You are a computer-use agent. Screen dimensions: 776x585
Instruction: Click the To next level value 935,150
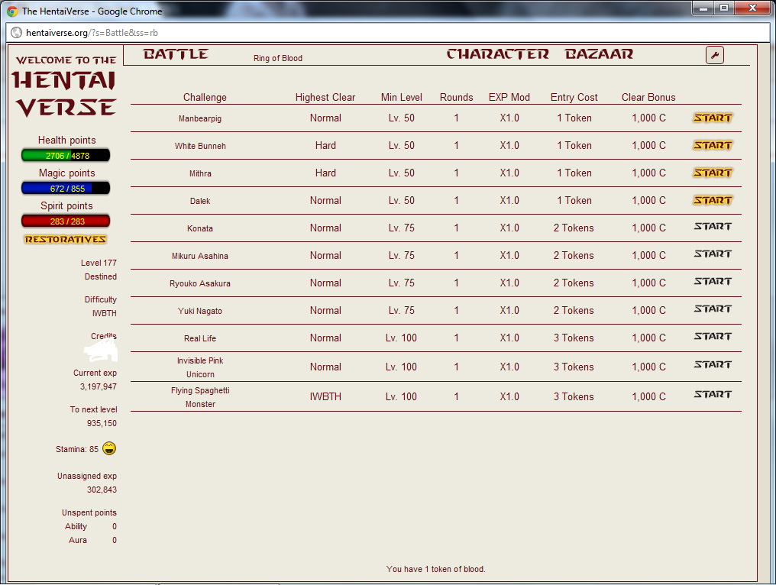[x=102, y=423]
